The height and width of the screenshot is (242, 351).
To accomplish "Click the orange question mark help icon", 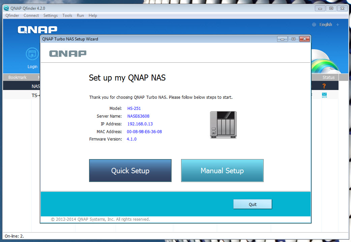I will coord(324,86).
